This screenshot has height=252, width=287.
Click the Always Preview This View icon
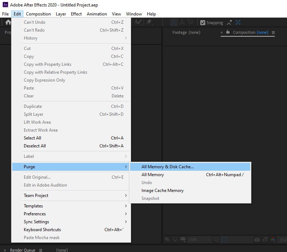point(167,239)
